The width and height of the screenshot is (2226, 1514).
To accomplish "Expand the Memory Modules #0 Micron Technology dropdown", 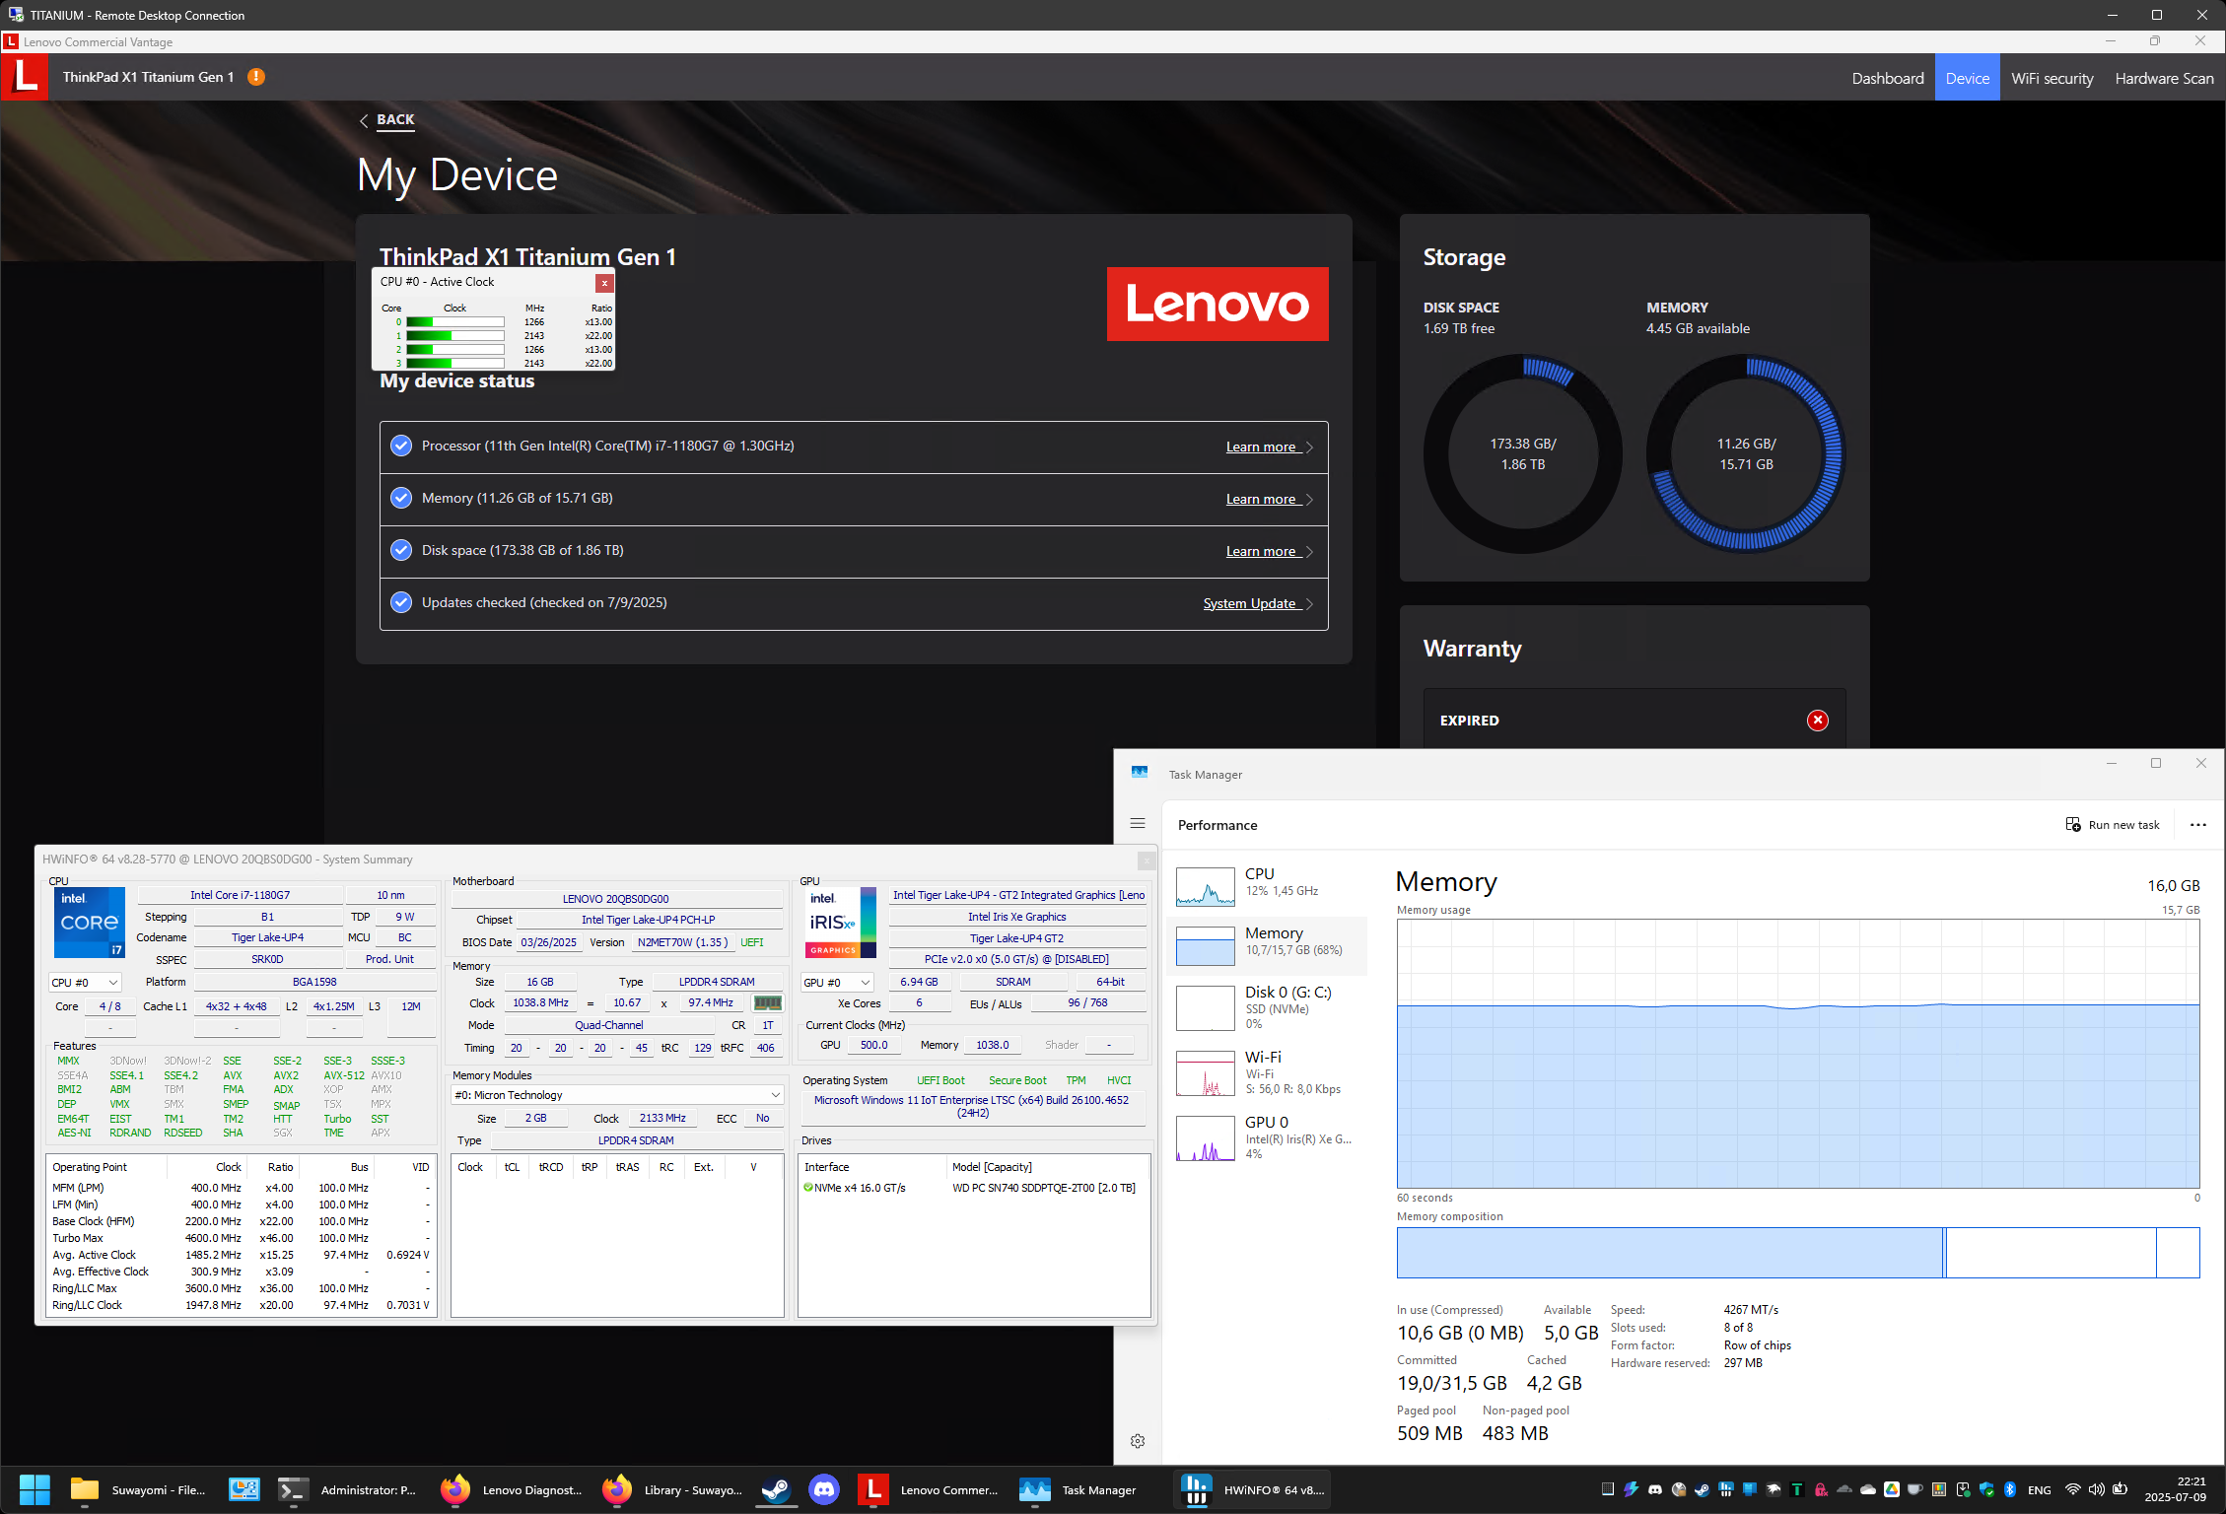I will [617, 1095].
